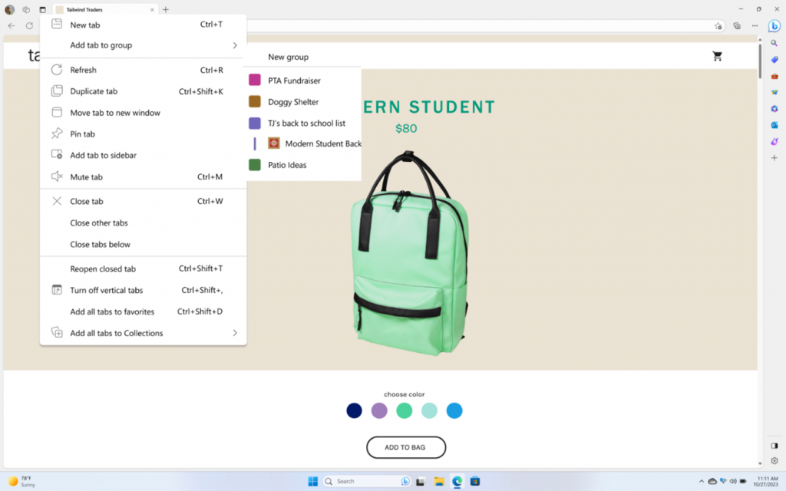Turn off vertical tabs

pos(107,291)
